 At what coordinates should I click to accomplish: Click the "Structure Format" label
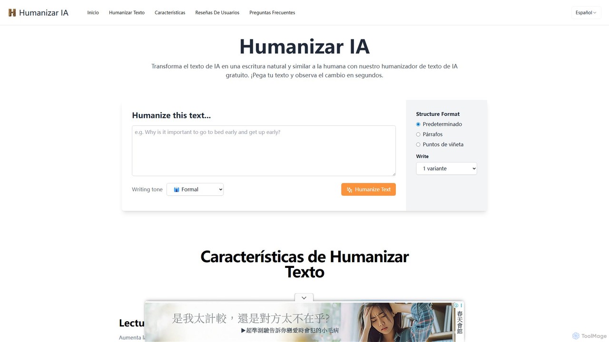tap(438, 114)
